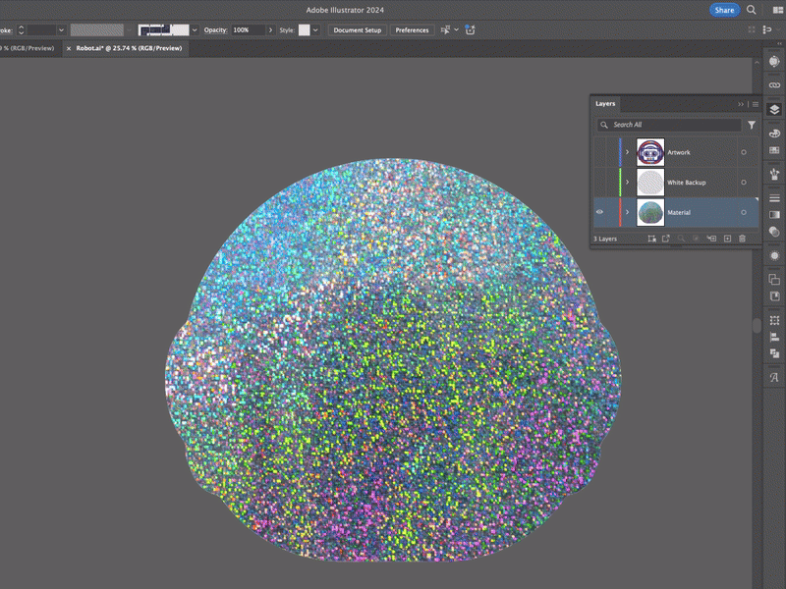Open the Links panel icon in the dock
The image size is (786, 589).
coord(774,84)
